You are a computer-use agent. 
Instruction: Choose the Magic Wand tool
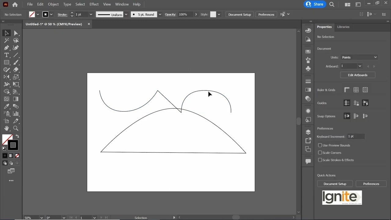[6, 40]
